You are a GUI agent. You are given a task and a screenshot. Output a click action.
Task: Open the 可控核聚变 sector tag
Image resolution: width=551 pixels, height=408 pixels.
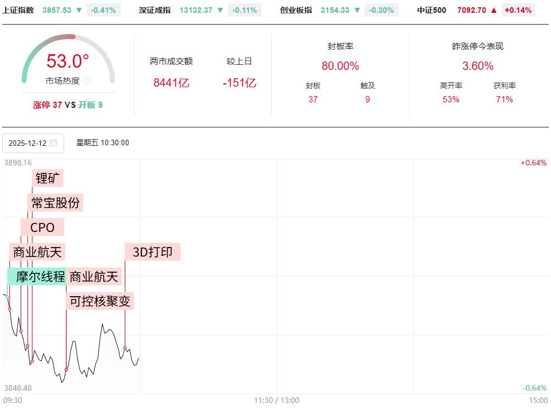pos(100,302)
